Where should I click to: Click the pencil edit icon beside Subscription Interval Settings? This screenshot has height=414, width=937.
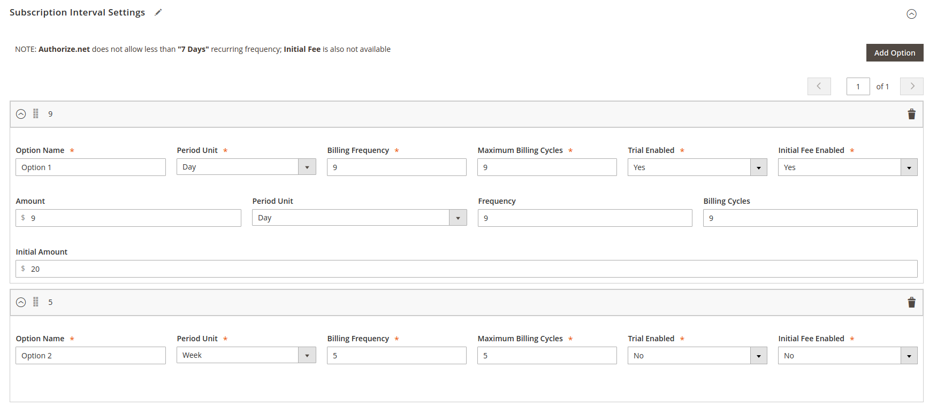[158, 12]
